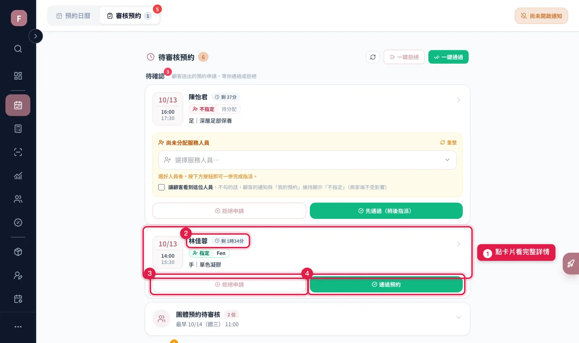The height and width of the screenshot is (343, 579).
Task: Select the highlighted booking calendar sidebar icon
Action: click(x=18, y=105)
